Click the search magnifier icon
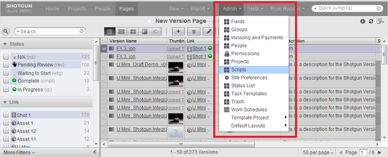The width and height of the screenshot is (388, 157). (x=6, y=31)
